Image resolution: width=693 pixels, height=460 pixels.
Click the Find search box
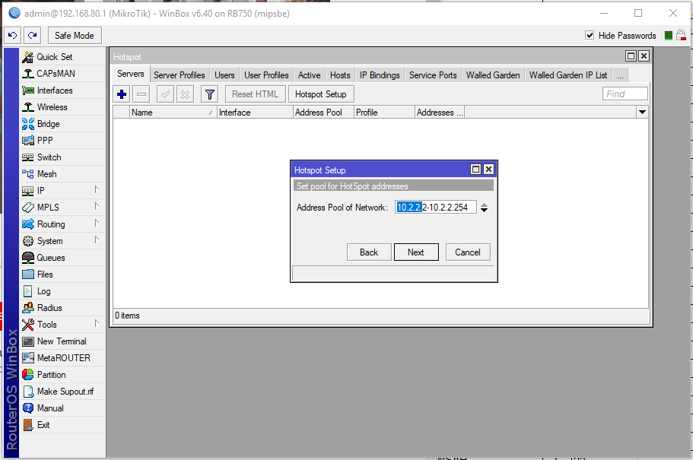[x=625, y=94]
